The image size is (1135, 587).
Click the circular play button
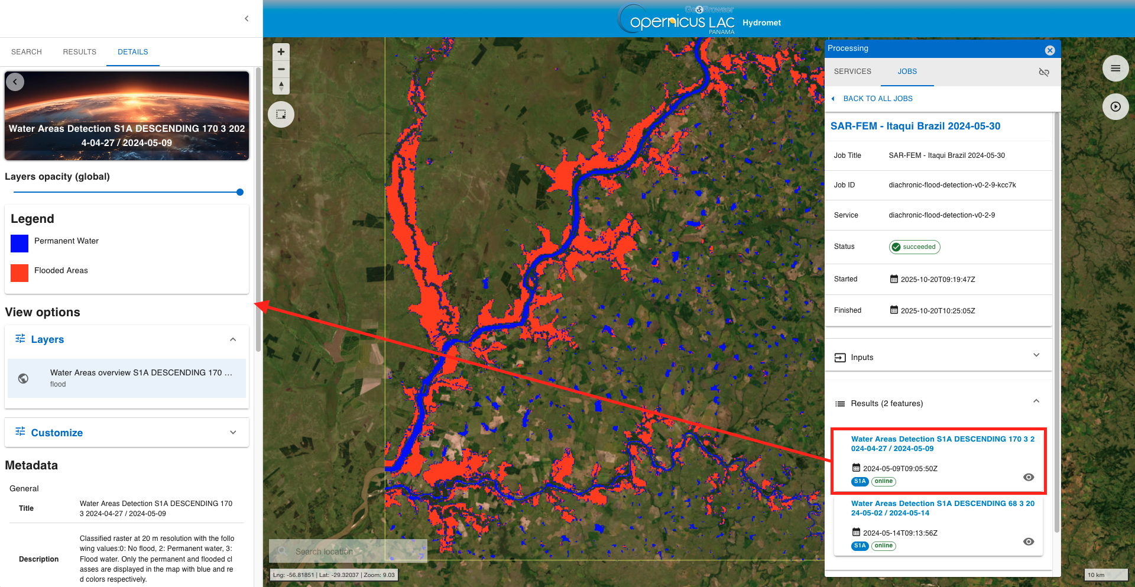coord(1115,107)
